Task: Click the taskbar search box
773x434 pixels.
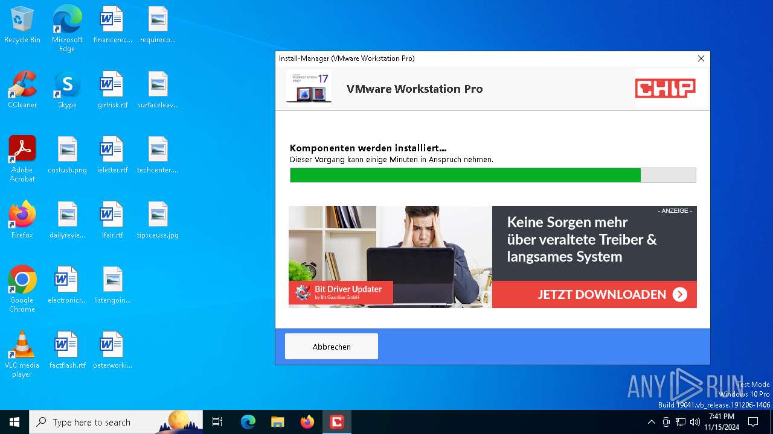Action: (x=116, y=422)
